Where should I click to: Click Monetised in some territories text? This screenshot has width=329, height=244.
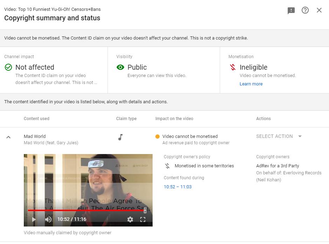tap(204, 166)
